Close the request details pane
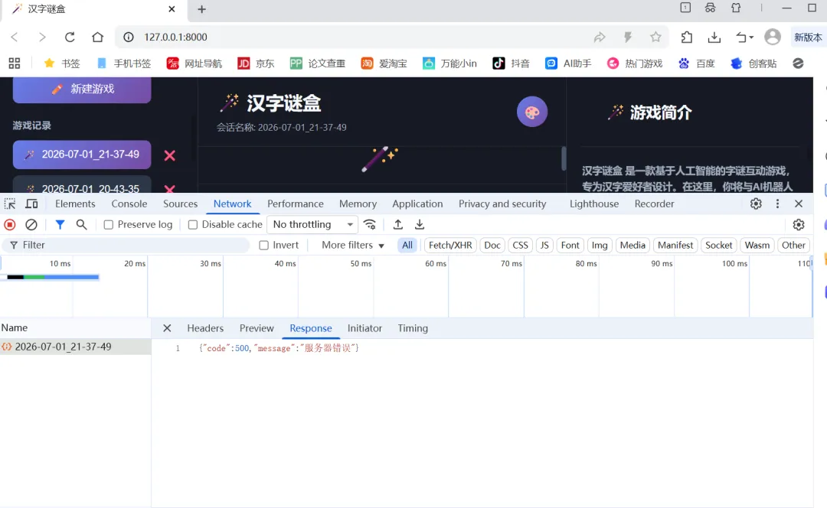The height and width of the screenshot is (508, 827). pos(167,328)
